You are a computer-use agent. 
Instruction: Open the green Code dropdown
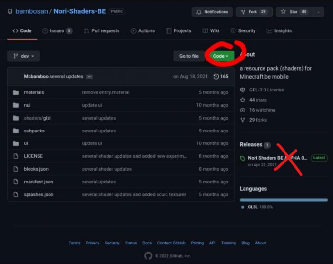(x=221, y=56)
